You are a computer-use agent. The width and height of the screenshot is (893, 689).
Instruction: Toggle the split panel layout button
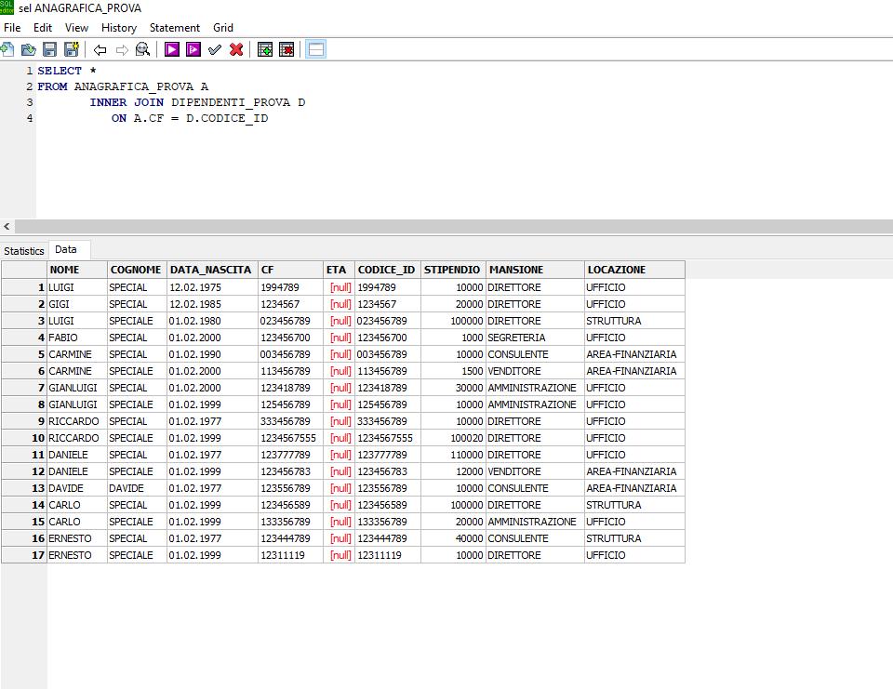coord(315,49)
